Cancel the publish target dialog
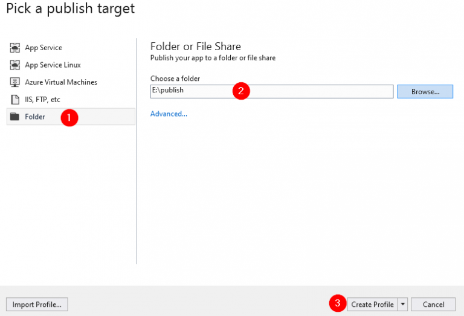The height and width of the screenshot is (316, 464). (x=433, y=305)
